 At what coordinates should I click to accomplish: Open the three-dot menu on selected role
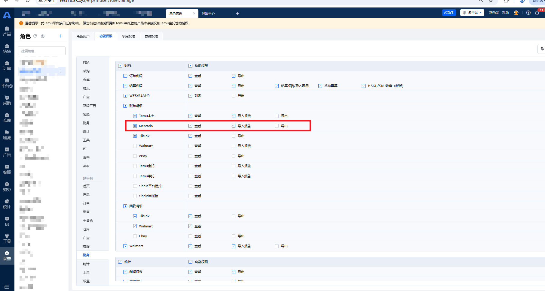pos(60,71)
